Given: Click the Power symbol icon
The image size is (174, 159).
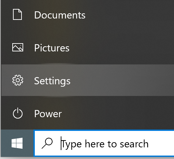Looking at the screenshot, I should click(18, 113).
